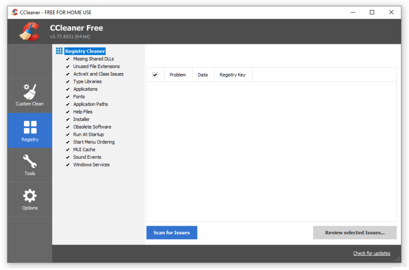
Task: Open the Tools wrench section
Action: coord(30,165)
